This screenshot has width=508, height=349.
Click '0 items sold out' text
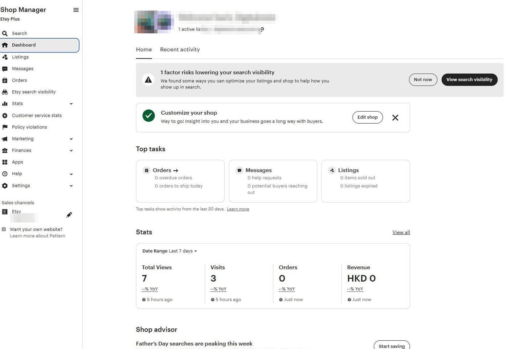pyautogui.click(x=357, y=178)
